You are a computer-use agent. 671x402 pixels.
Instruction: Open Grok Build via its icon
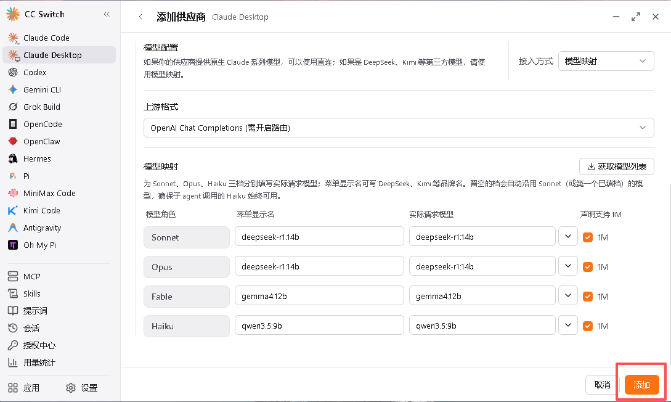click(x=13, y=107)
